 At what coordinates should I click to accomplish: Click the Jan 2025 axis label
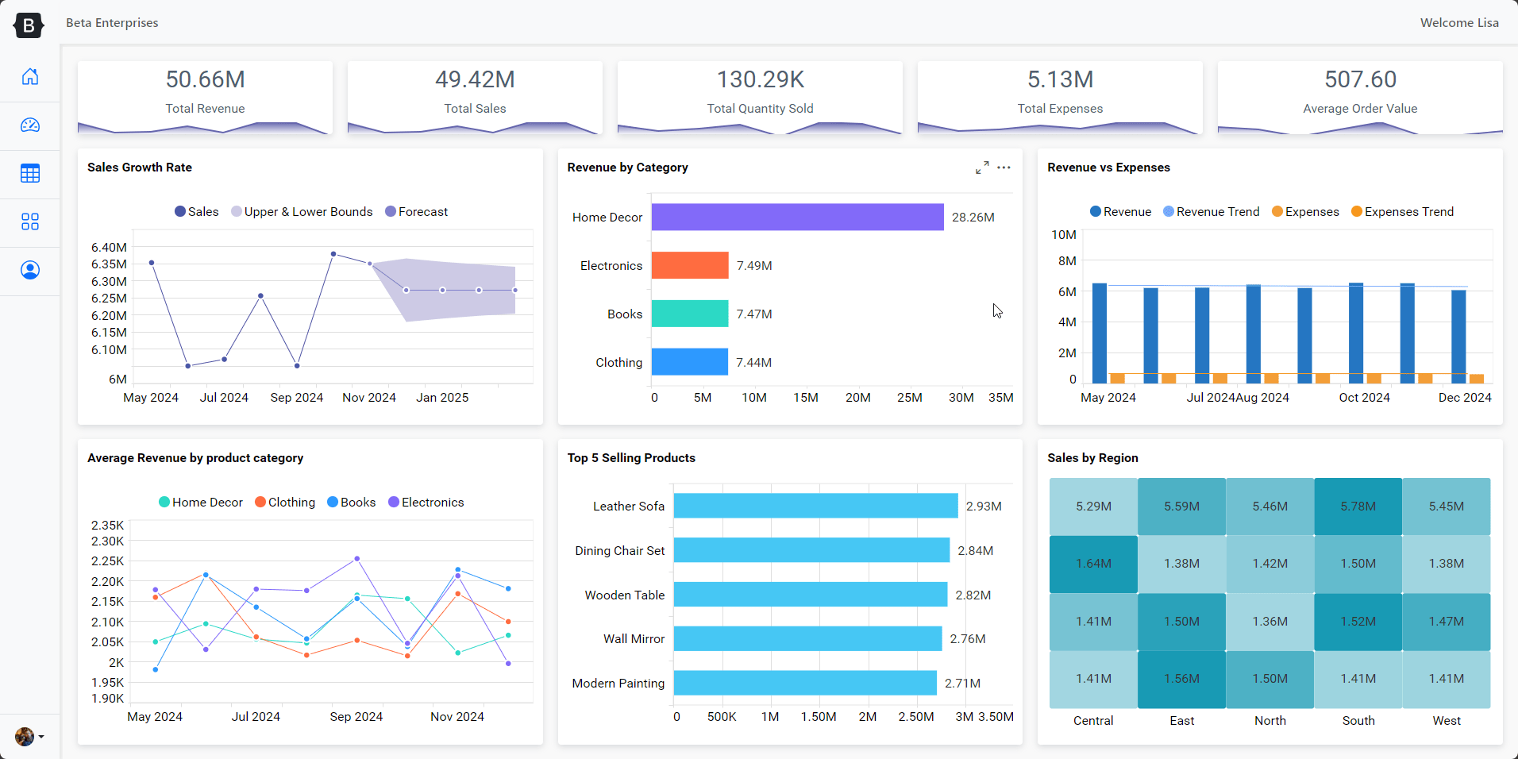click(x=442, y=398)
